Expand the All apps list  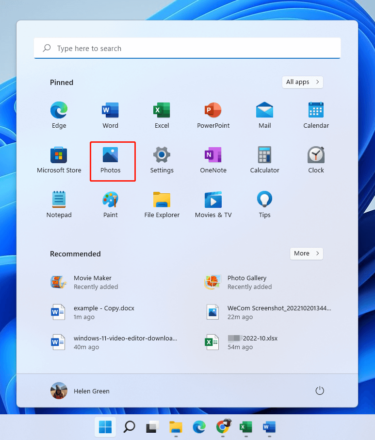click(302, 82)
